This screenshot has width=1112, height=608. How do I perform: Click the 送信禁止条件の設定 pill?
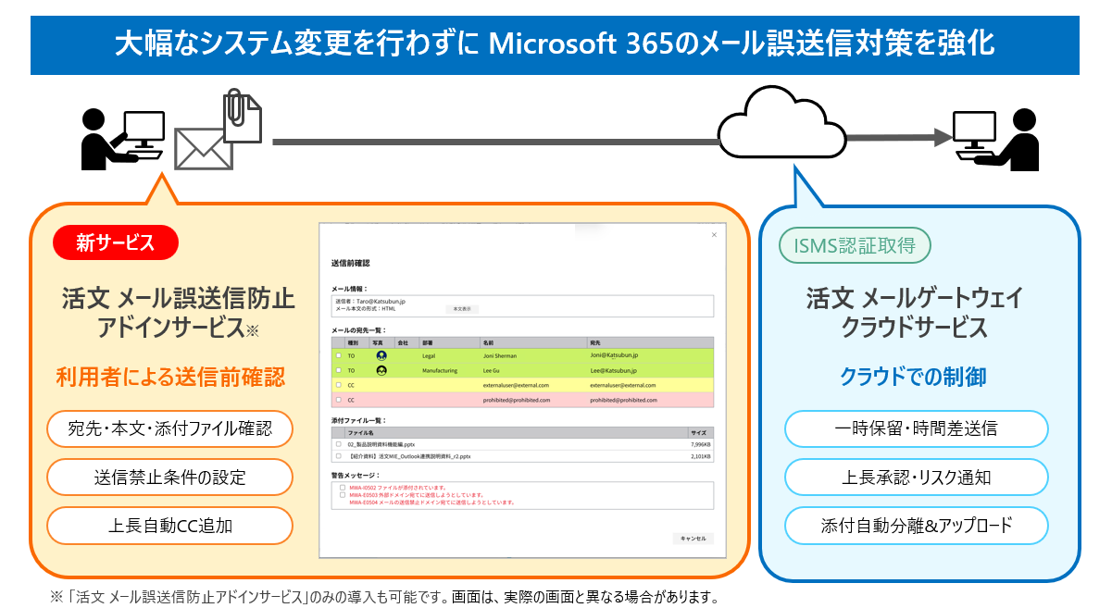(x=169, y=478)
